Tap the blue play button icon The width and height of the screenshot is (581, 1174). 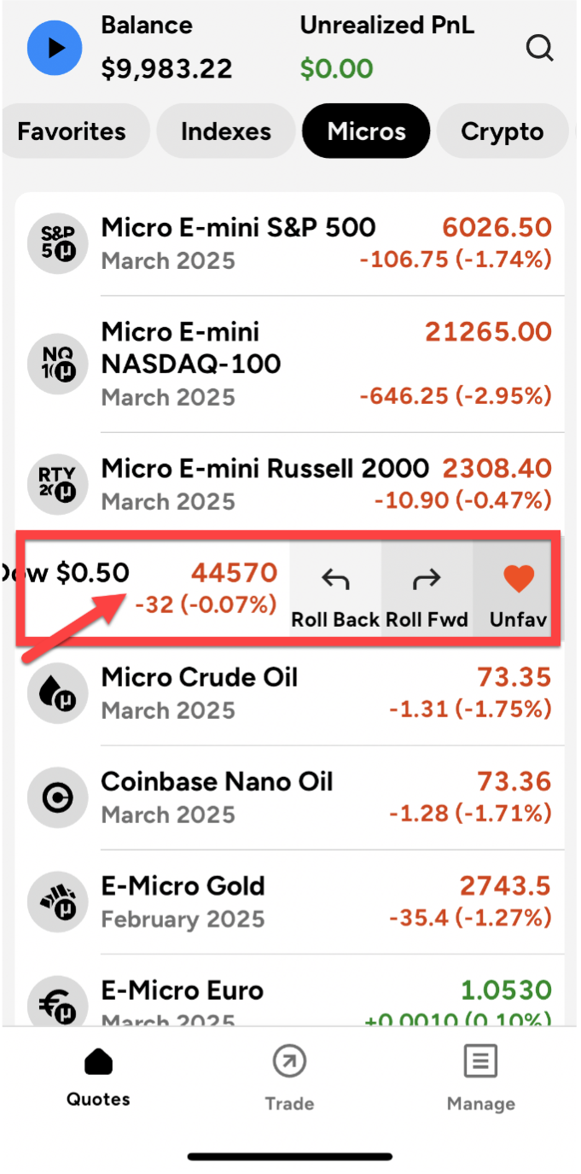(55, 48)
